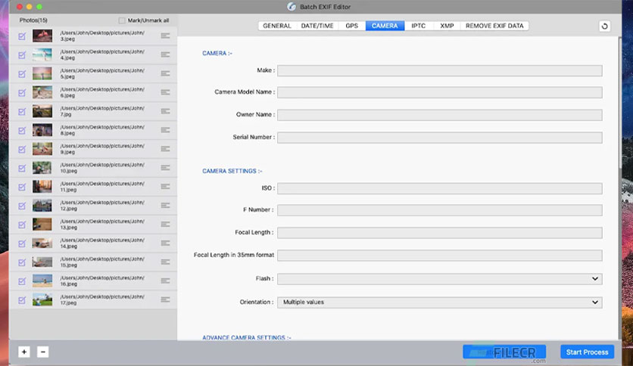Uncheck the 3.jpeg photo checkbox
Viewport: 633px width, 366px height.
[x=22, y=36]
